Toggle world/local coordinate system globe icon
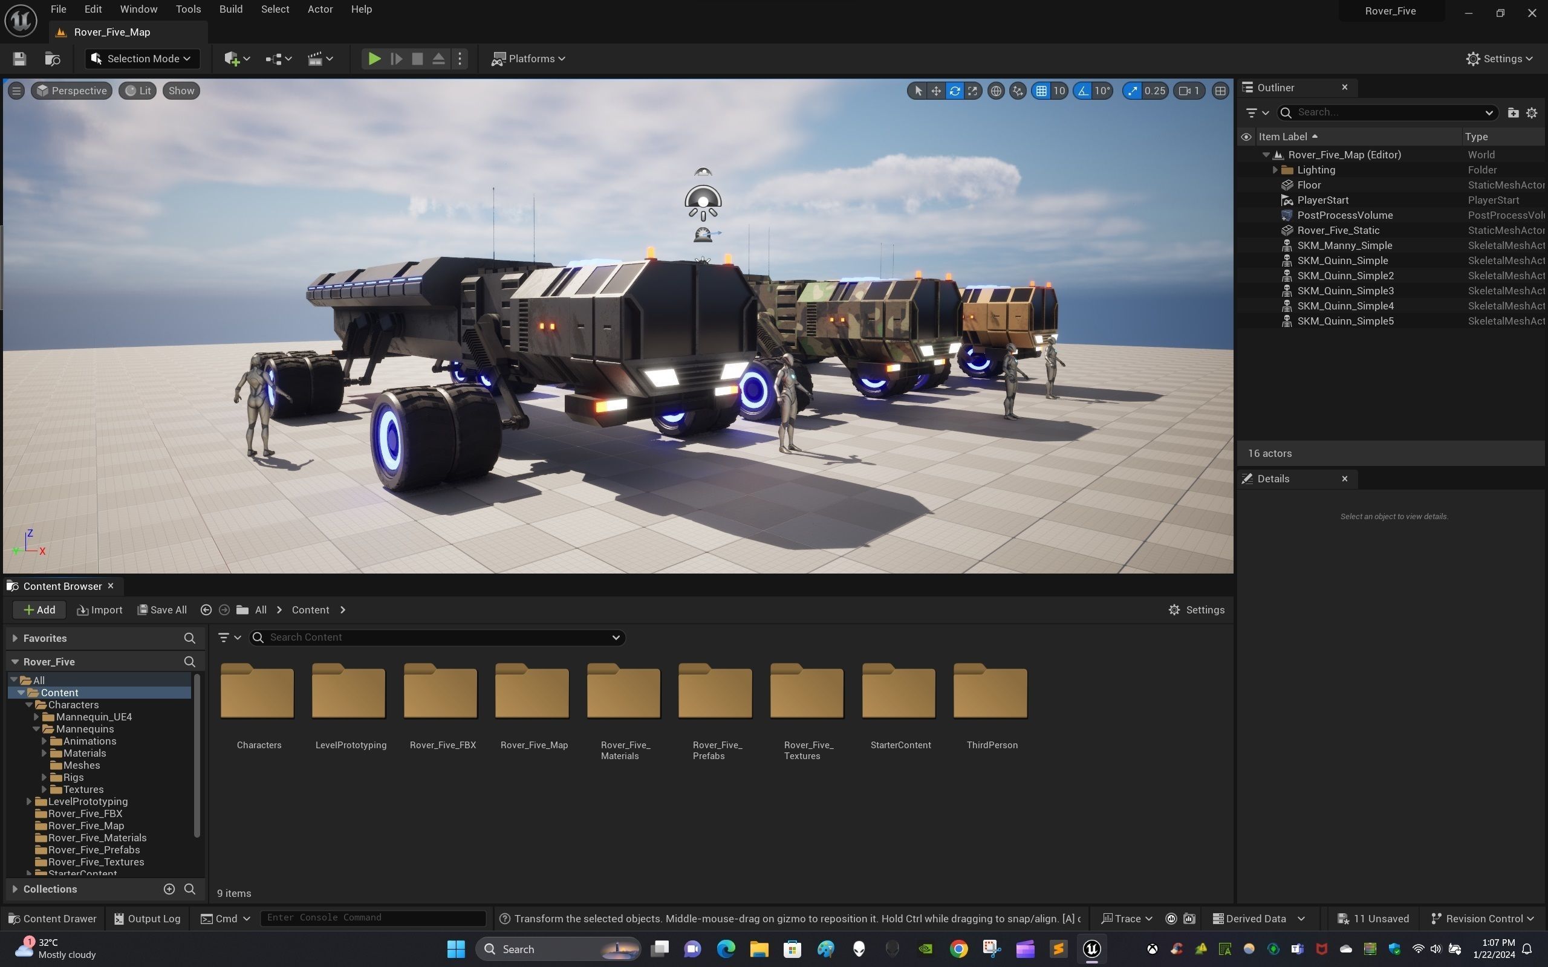This screenshot has height=967, width=1548. [996, 91]
